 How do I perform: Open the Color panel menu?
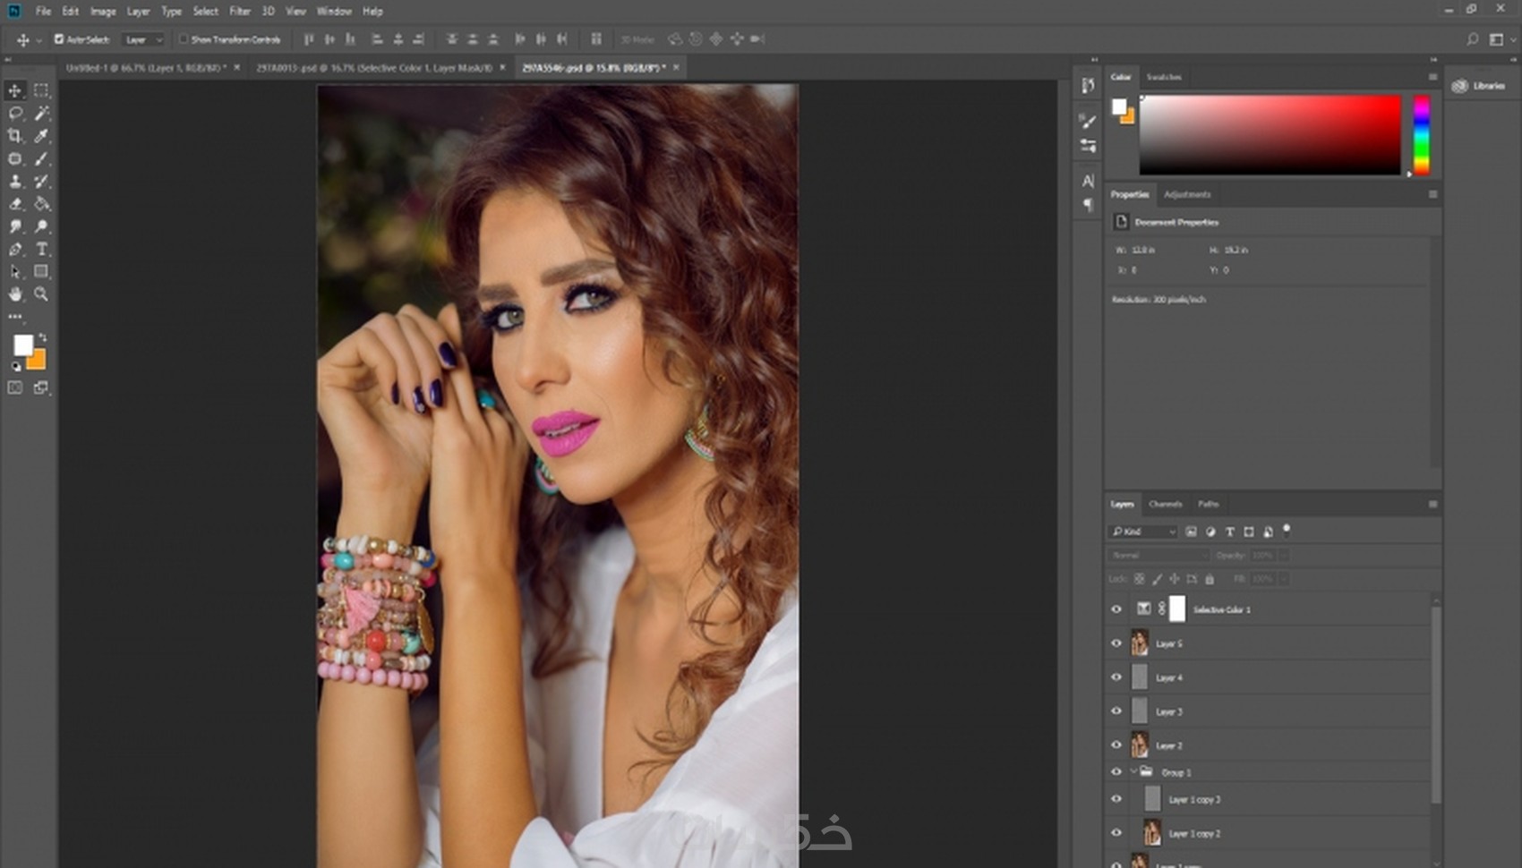(x=1432, y=77)
